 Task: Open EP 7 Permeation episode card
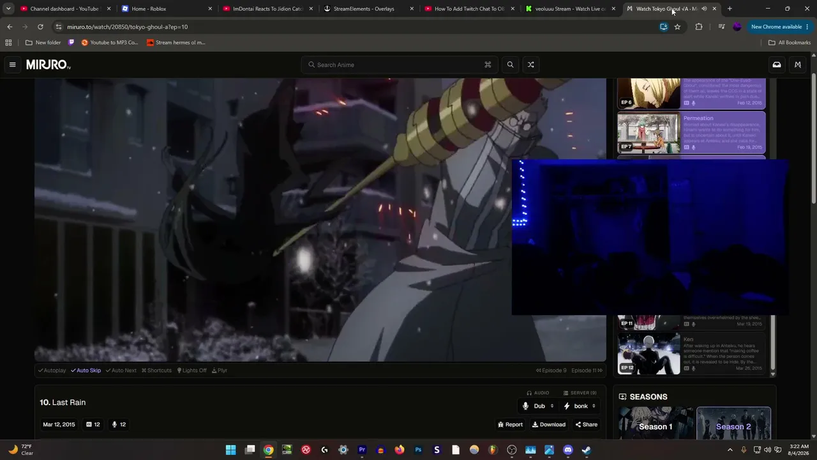[691, 134]
